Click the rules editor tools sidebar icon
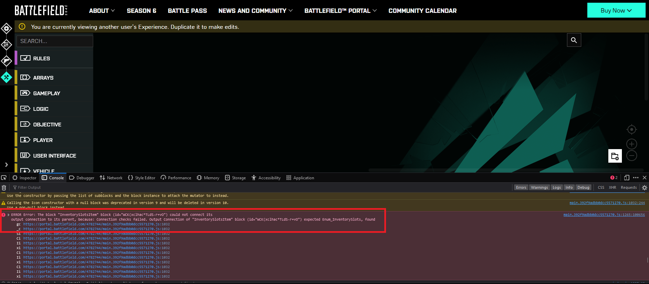 point(6,77)
